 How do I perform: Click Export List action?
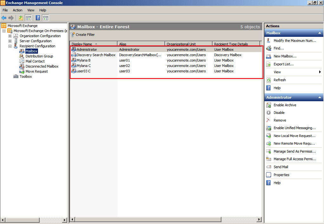point(283,64)
